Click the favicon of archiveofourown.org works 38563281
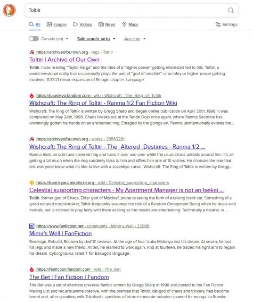 pos(32,139)
